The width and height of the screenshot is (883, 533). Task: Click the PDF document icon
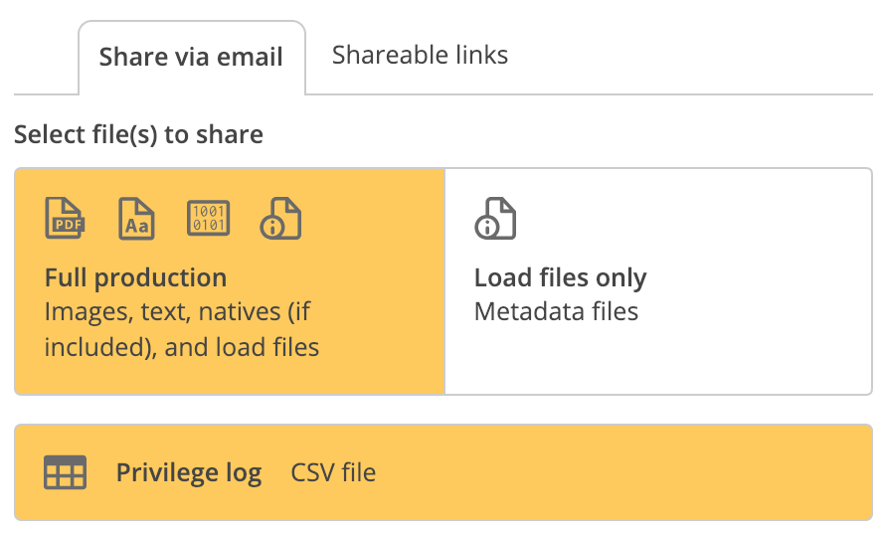65,218
